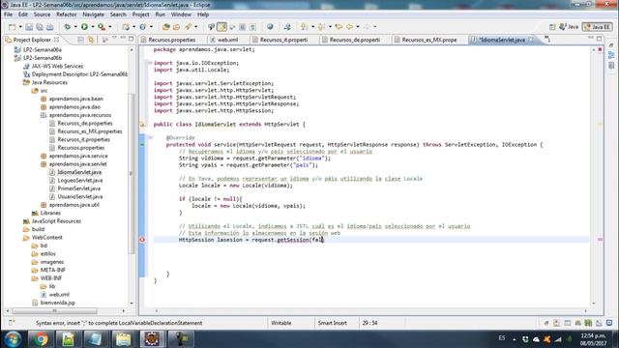
Task: Click the Eclipse icon in the Windows taskbar
Action: (152, 339)
